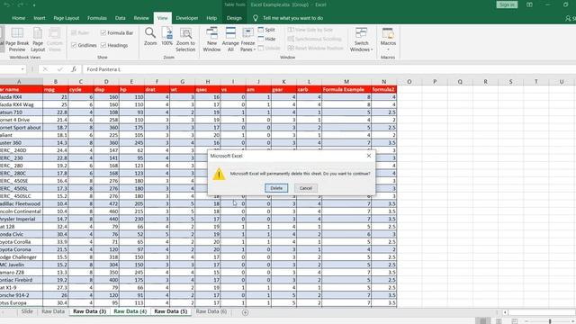The image size is (576, 324).
Task: Open the Name Box dropdown arrow
Action: pos(22,69)
